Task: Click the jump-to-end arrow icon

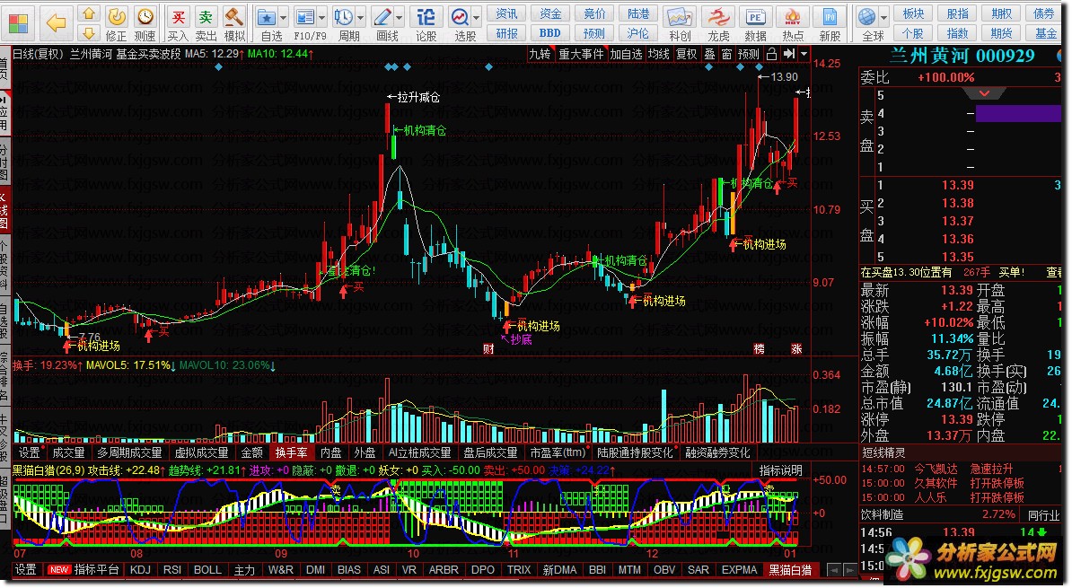Action: [789, 54]
